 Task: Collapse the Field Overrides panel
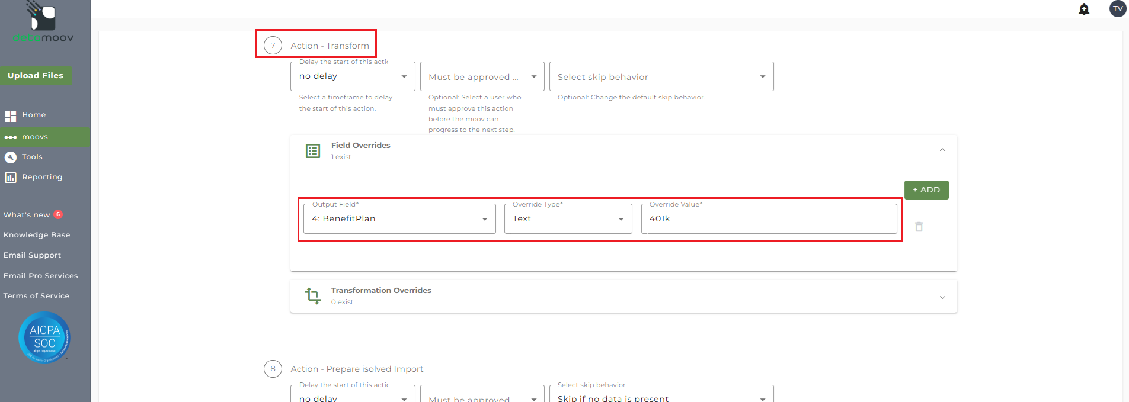pos(942,150)
